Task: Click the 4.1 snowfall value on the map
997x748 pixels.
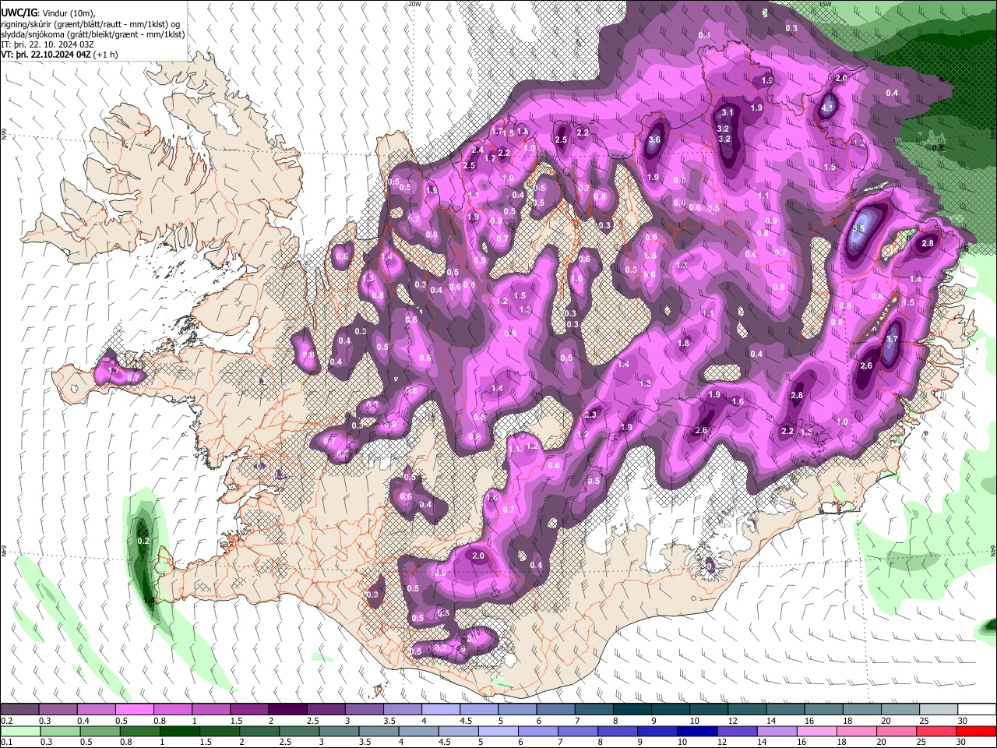Action: 828,108
